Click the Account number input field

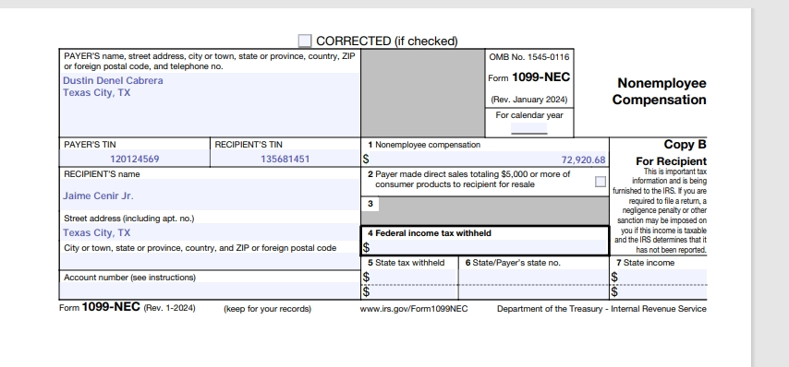(210, 290)
